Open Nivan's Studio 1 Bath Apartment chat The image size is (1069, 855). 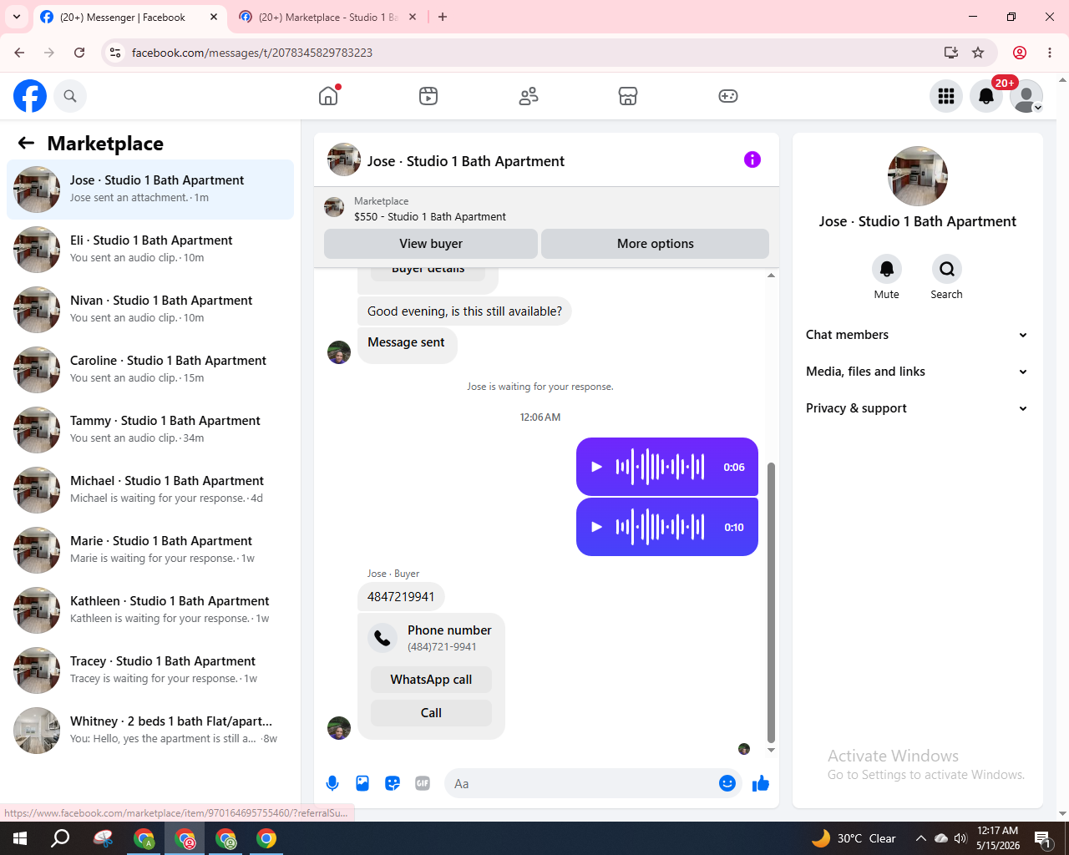(150, 310)
